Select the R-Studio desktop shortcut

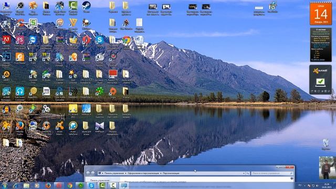[x=46, y=76]
